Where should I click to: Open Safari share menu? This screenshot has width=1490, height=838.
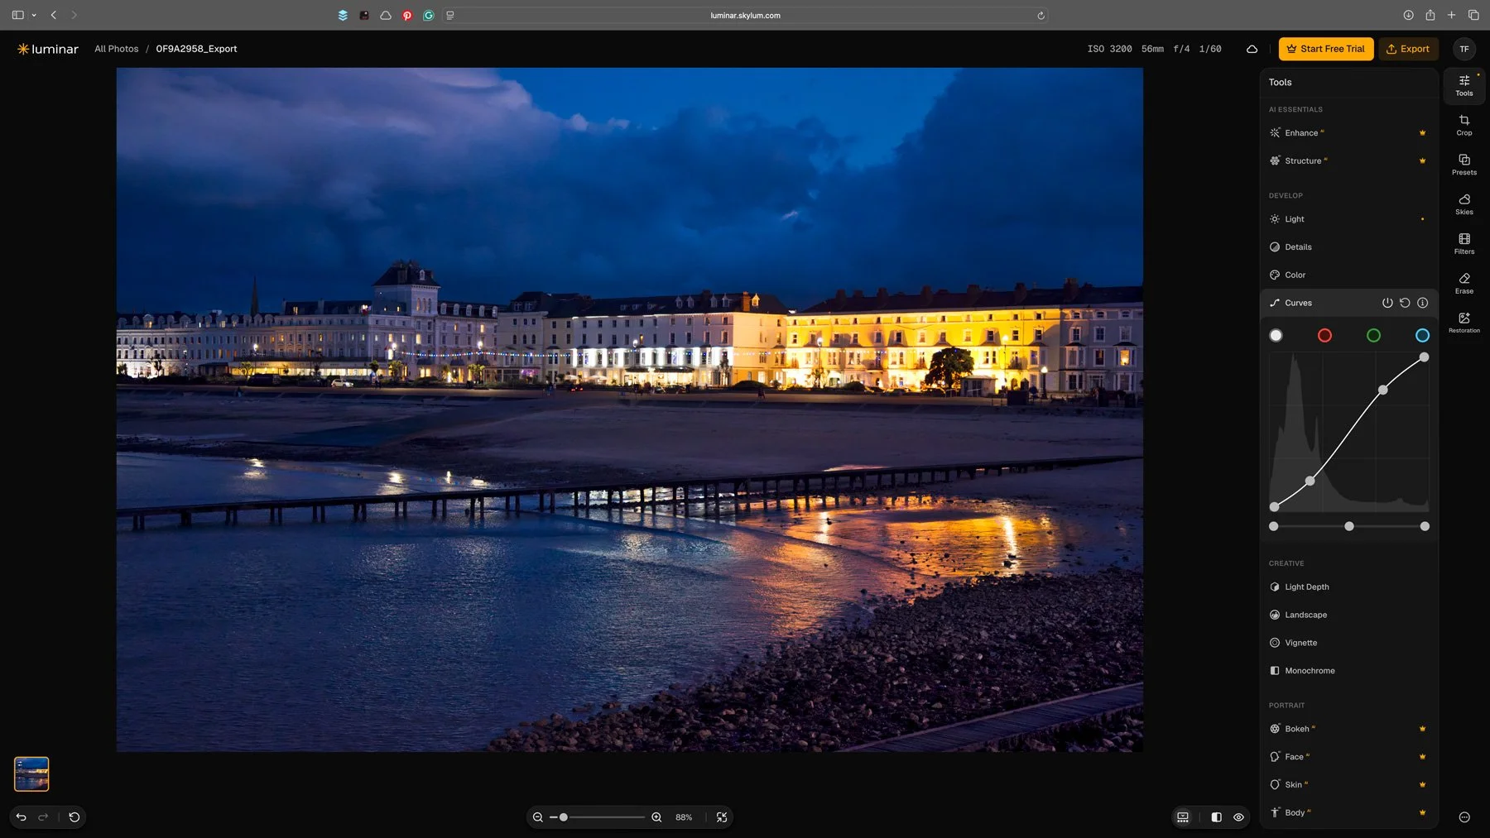1430,15
